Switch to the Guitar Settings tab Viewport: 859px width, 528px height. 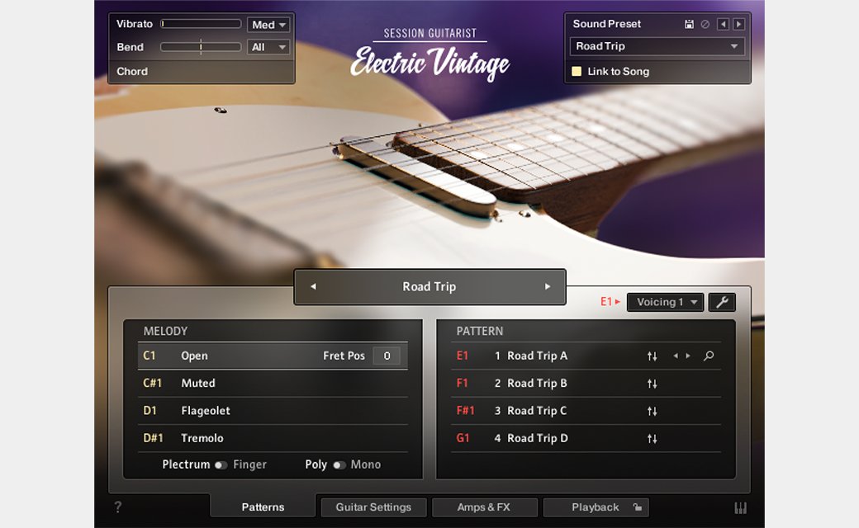tap(373, 507)
